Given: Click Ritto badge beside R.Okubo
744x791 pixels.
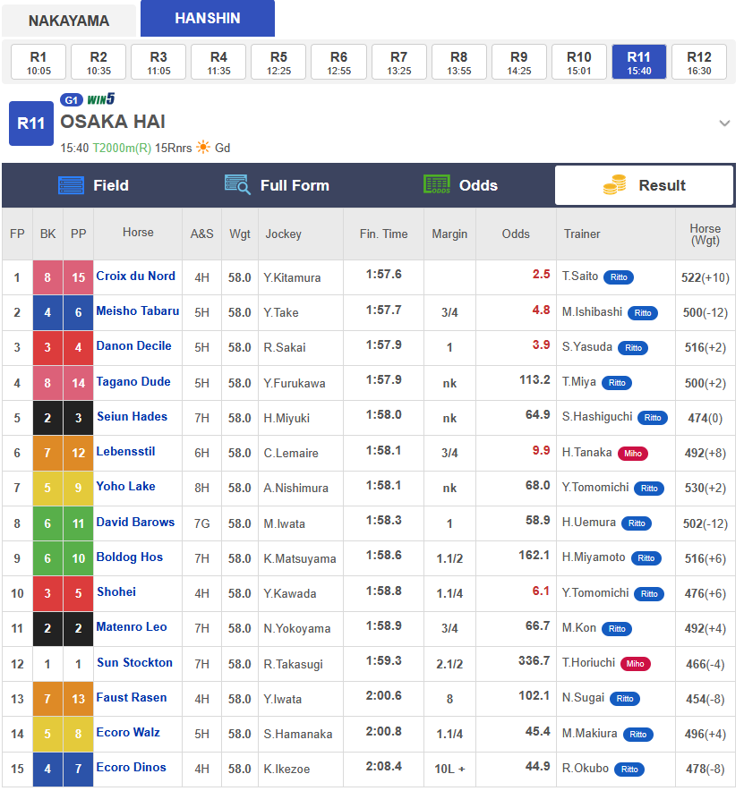Looking at the screenshot, I should coord(629,770).
